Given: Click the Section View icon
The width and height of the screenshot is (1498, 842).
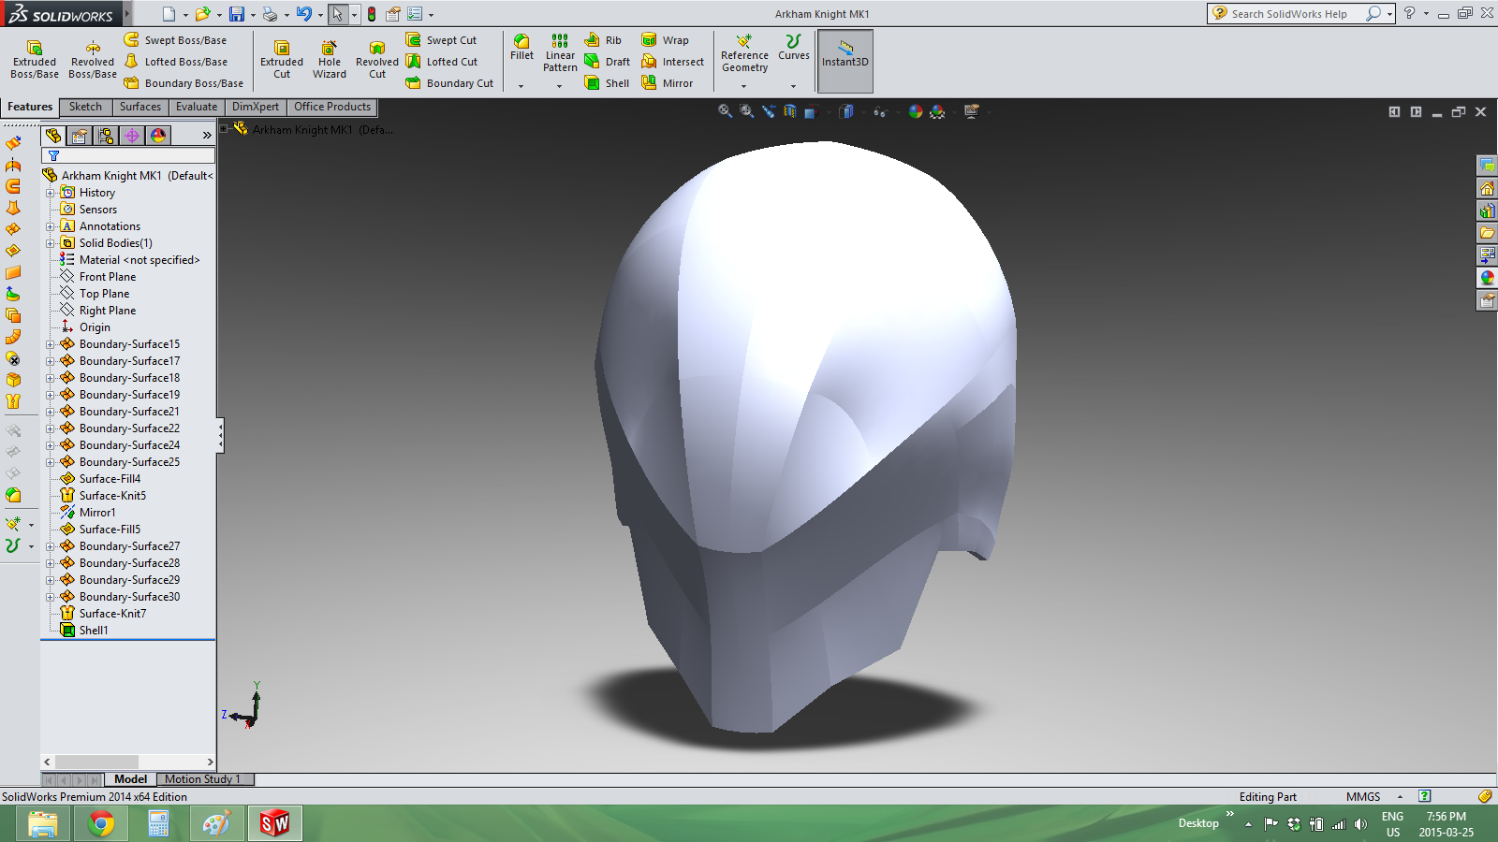Looking at the screenshot, I should pyautogui.click(x=789, y=111).
